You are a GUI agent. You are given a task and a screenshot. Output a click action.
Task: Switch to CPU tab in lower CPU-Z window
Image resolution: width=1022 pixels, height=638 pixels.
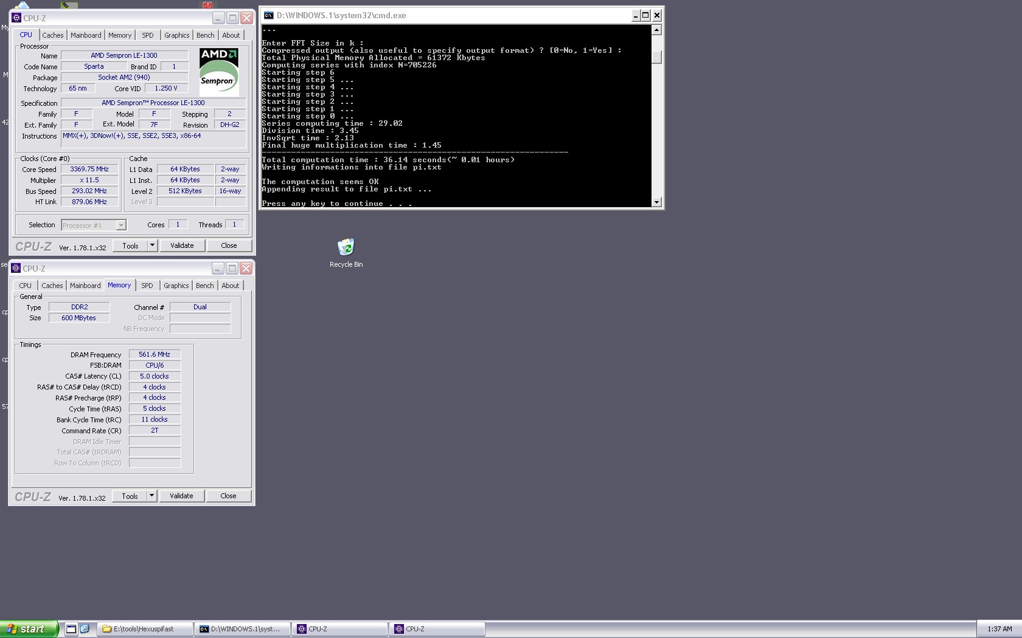[x=25, y=286]
